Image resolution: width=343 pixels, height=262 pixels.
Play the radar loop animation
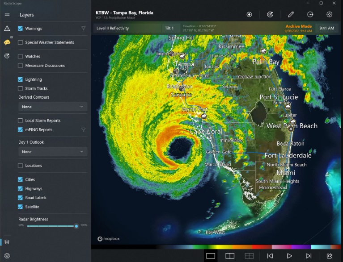pos(289,256)
